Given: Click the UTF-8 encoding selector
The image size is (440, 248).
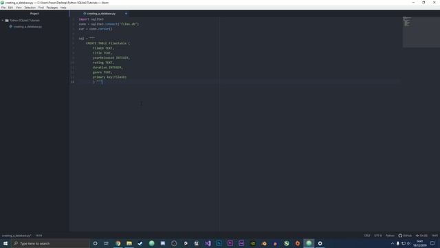Looking at the screenshot, I should tap(378, 236).
